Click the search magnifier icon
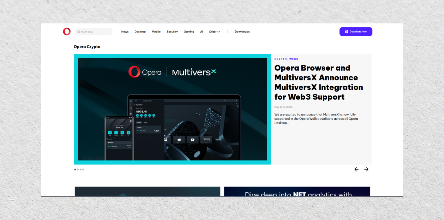Viewport: 444px width, 220px height. (78, 32)
